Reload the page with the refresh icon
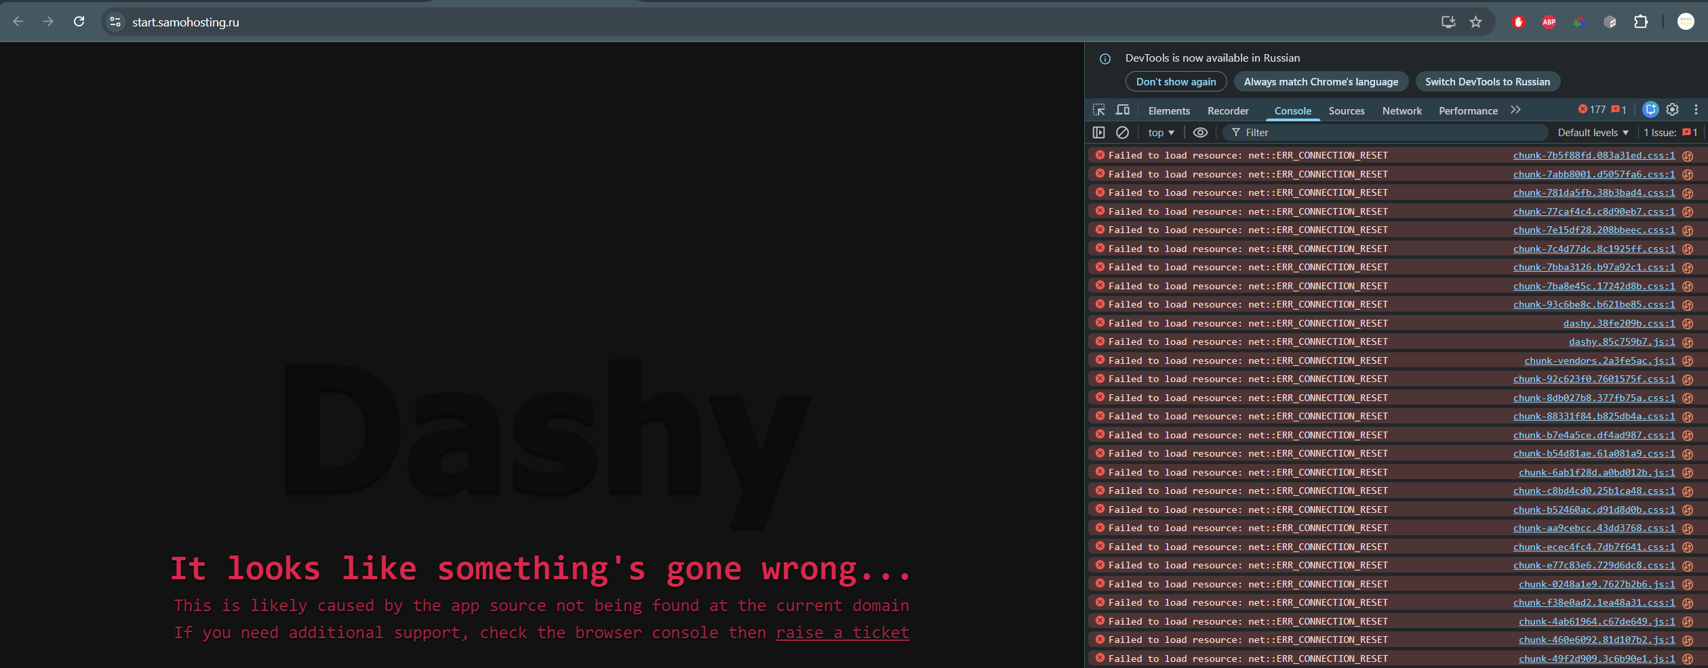Viewport: 1708px width, 668px height. [x=79, y=22]
